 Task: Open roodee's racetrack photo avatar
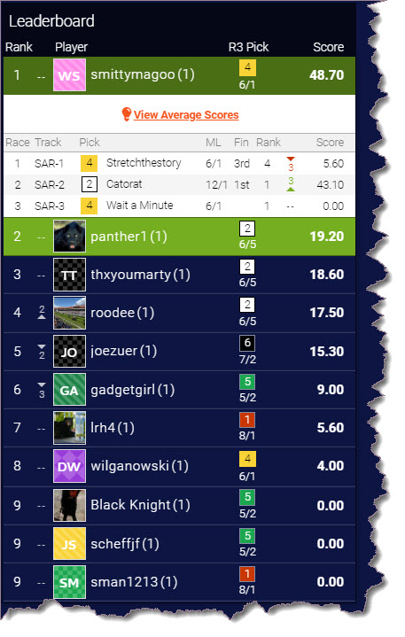(69, 313)
